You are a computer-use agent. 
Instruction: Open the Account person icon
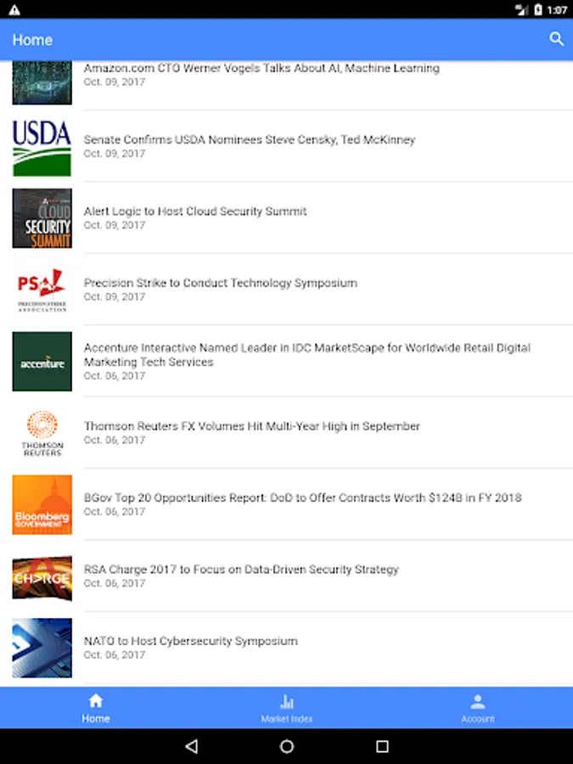(477, 702)
